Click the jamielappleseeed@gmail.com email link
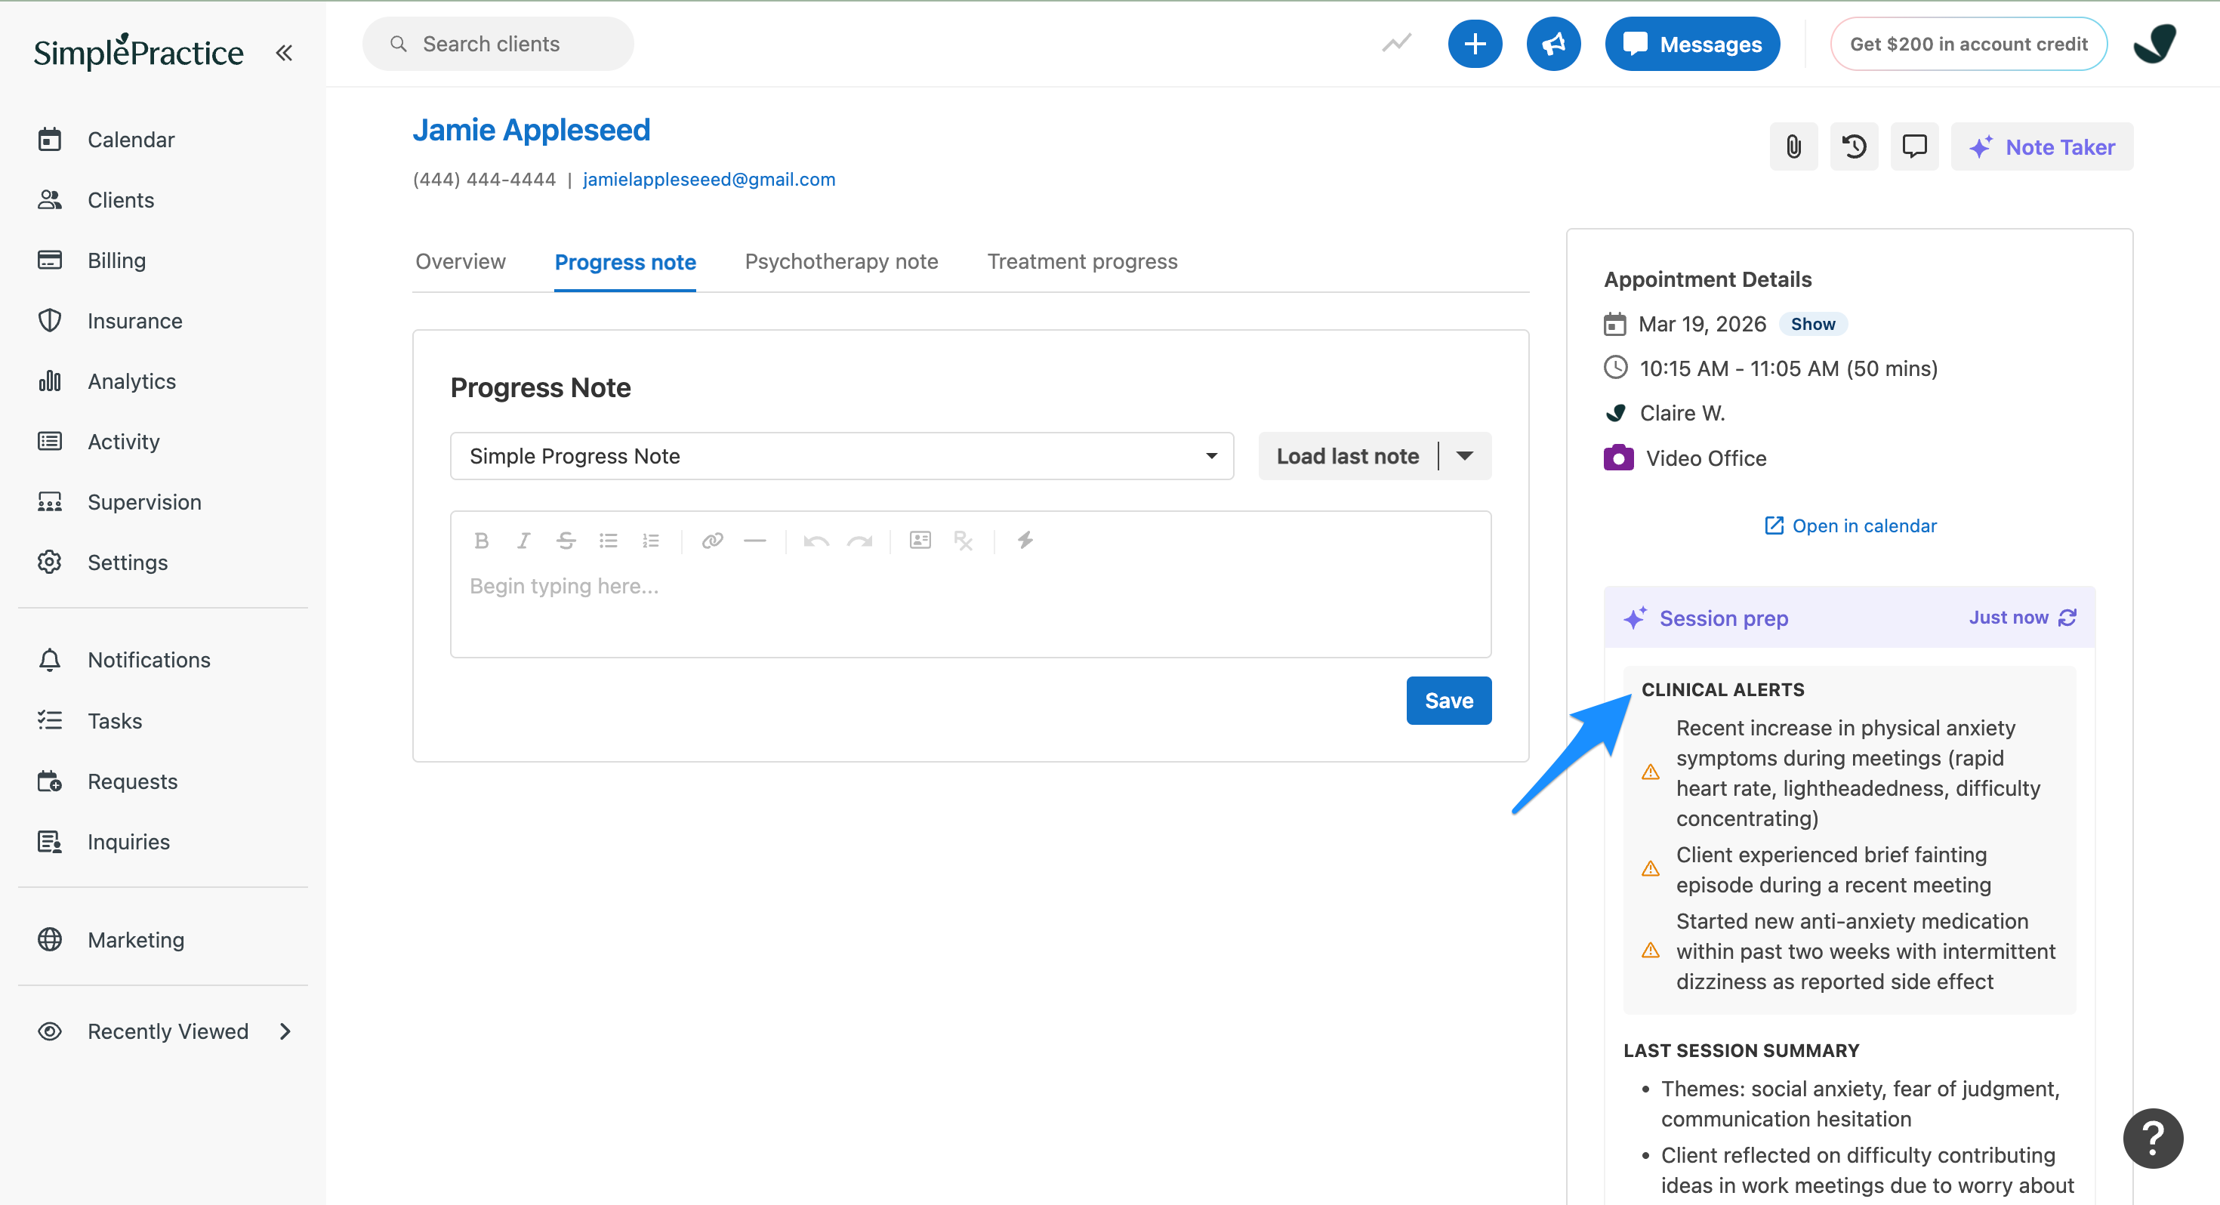Screen dimensions: 2220x1205 pyautogui.click(x=708, y=179)
